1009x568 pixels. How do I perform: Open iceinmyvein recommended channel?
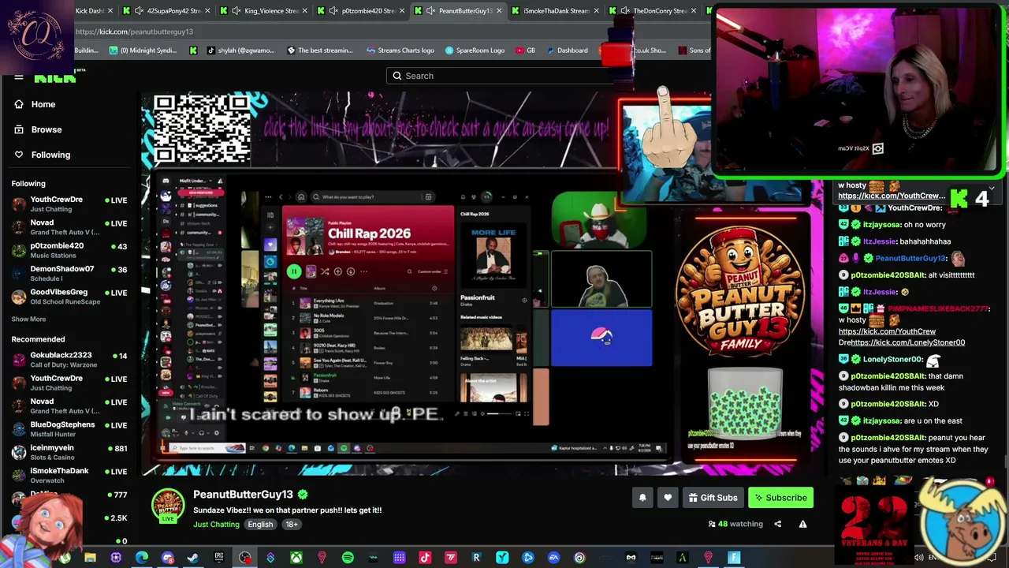[x=69, y=452]
